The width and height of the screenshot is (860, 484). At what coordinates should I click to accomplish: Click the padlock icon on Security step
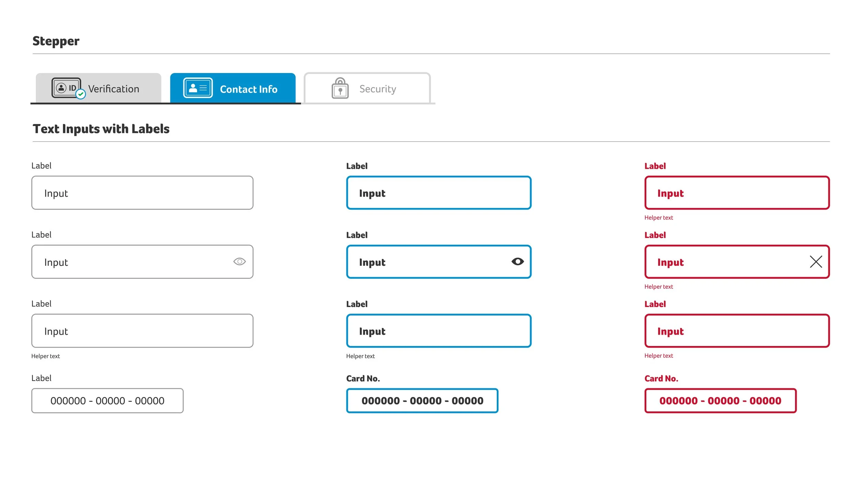point(340,88)
